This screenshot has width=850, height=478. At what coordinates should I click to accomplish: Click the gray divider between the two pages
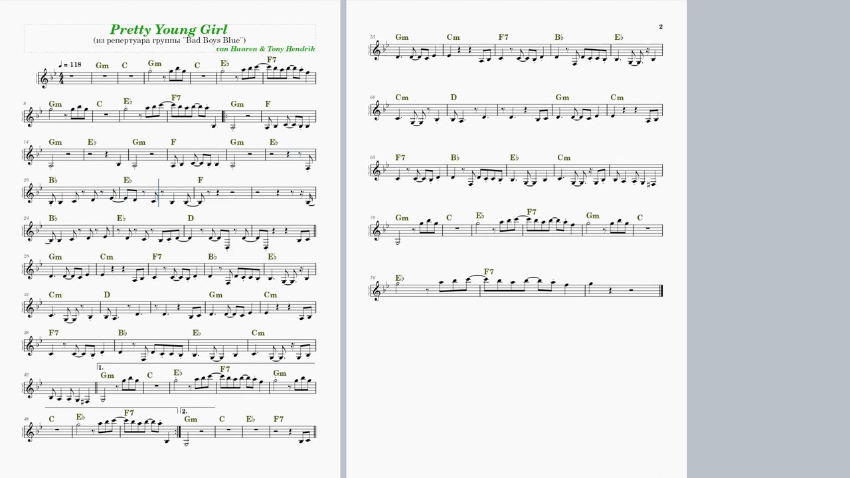(x=343, y=239)
